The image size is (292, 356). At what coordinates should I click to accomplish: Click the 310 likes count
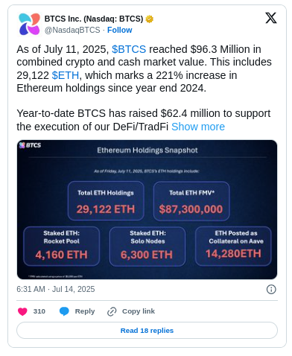pos(39,311)
